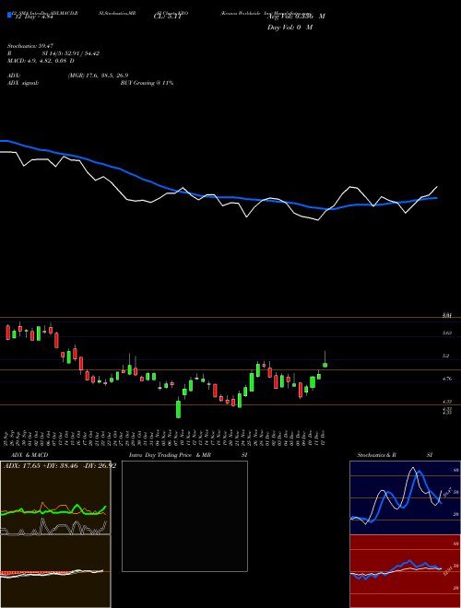461x608 pixels.
Task: Open the red RSI mini chart
Action: (x=405, y=571)
